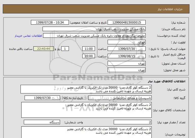Image resolution: width=195 pixels, height=138 pixels.
Task: Select the remaining days field showing 1
Action: pyautogui.click(x=65, y=49)
